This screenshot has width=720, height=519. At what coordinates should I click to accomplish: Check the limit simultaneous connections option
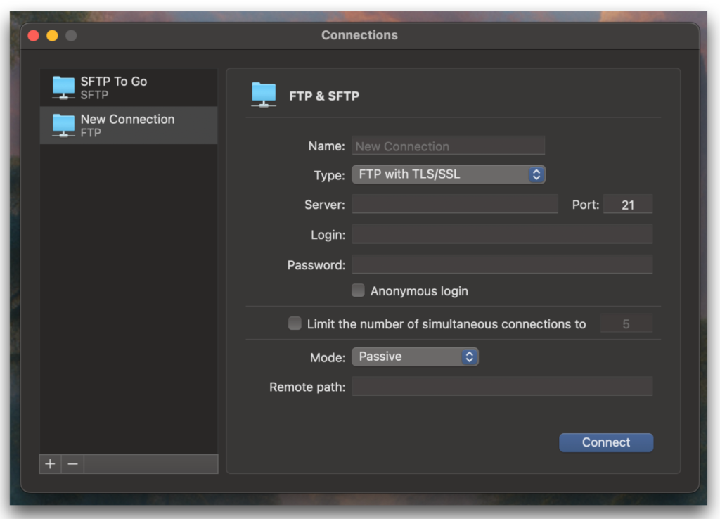(295, 323)
